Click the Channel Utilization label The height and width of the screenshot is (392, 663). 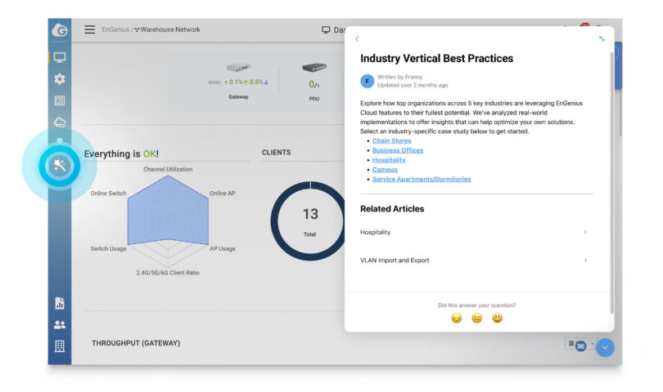[168, 169]
